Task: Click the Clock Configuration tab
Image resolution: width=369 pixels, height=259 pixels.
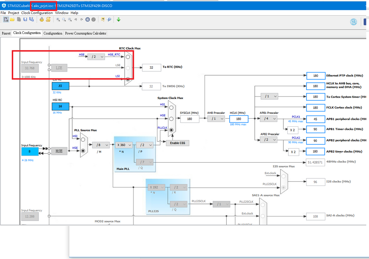Action: click(x=27, y=33)
